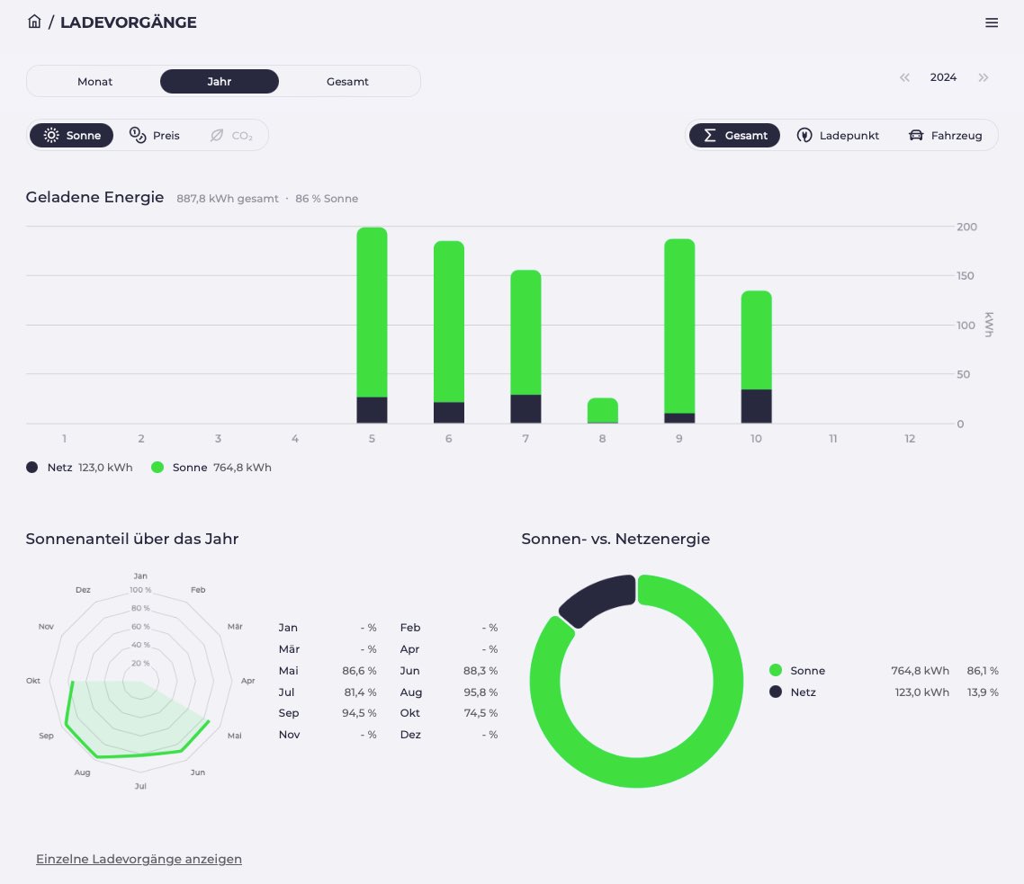Click the green Sonne dot in donut legend
Screen dimensions: 1024x884
pos(776,670)
